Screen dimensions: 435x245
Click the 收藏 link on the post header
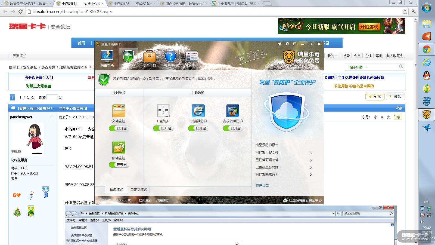pyautogui.click(x=399, y=108)
